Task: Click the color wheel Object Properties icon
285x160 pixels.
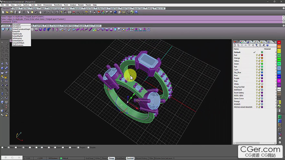Action: click(x=103, y=12)
